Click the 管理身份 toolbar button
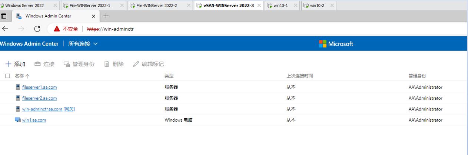Viewport: 468px width, 155px height. pyautogui.click(x=79, y=64)
